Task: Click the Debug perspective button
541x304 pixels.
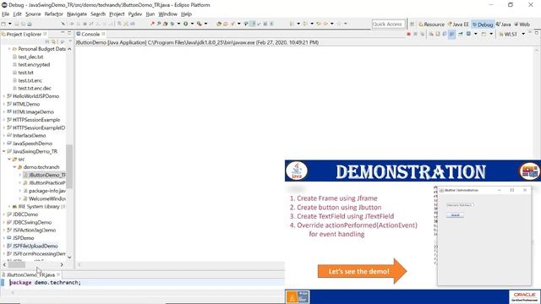Action: point(483,24)
